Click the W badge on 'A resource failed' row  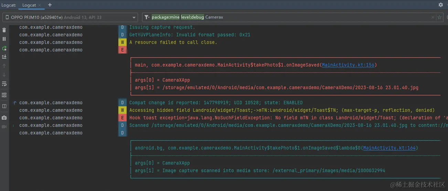point(122,42)
